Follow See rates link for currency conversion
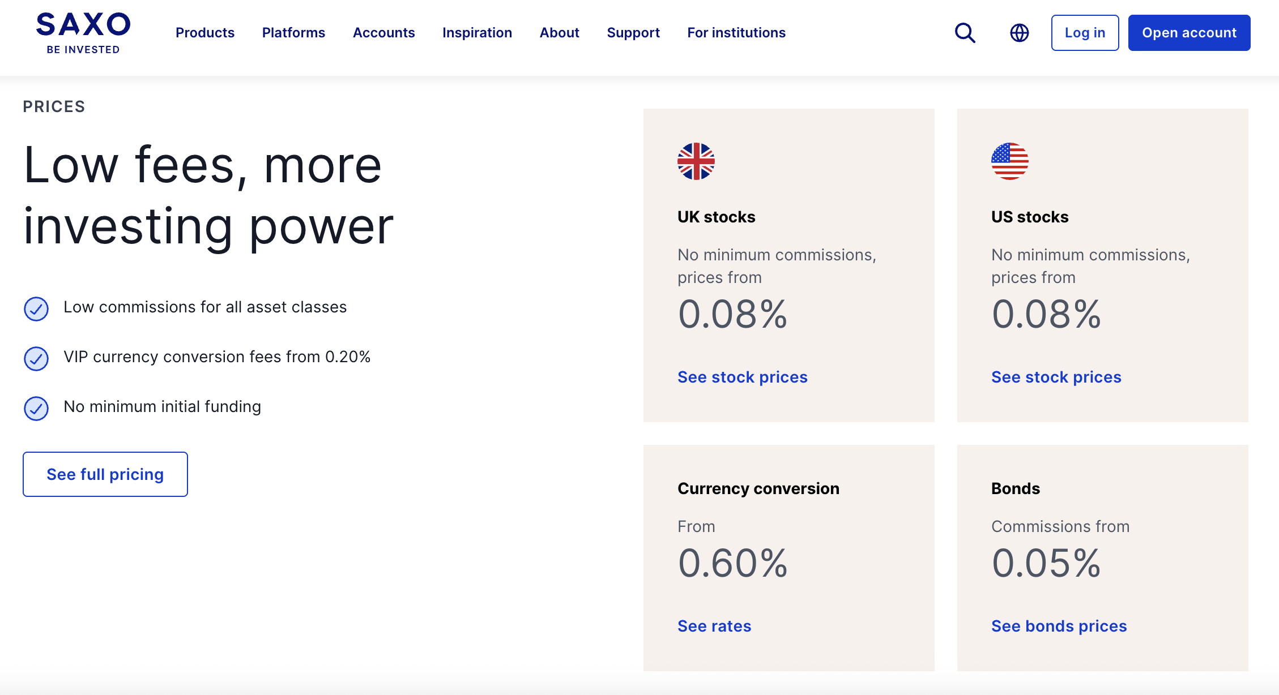This screenshot has width=1279, height=695. point(714,626)
